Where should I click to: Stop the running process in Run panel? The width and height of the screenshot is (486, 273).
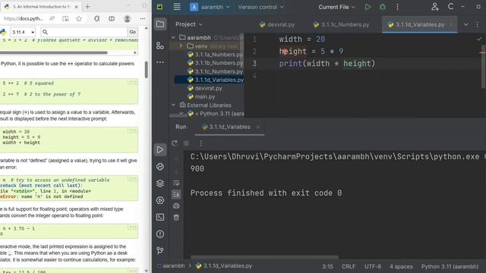coord(186,143)
